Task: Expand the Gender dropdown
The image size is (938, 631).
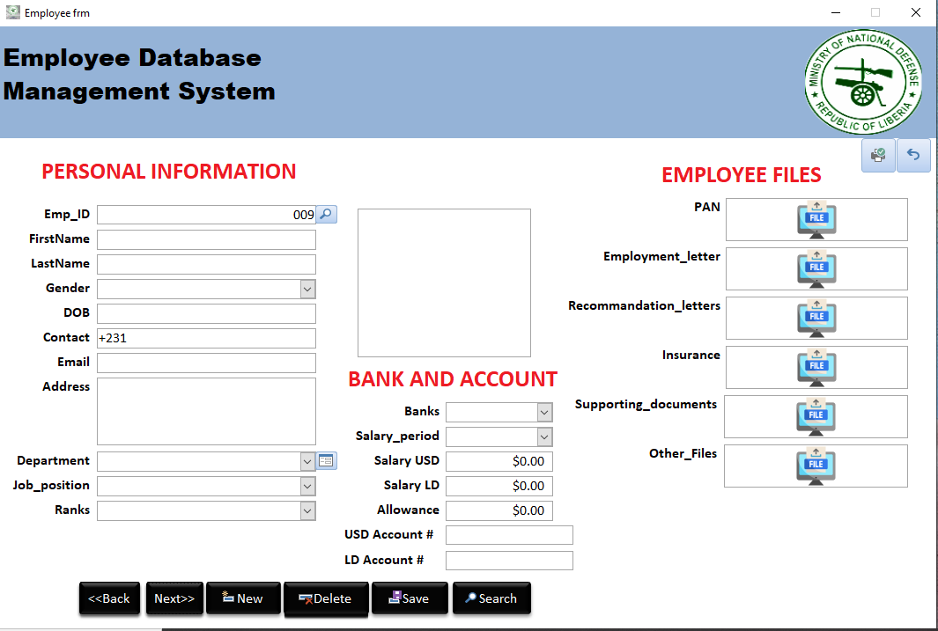Action: (307, 289)
